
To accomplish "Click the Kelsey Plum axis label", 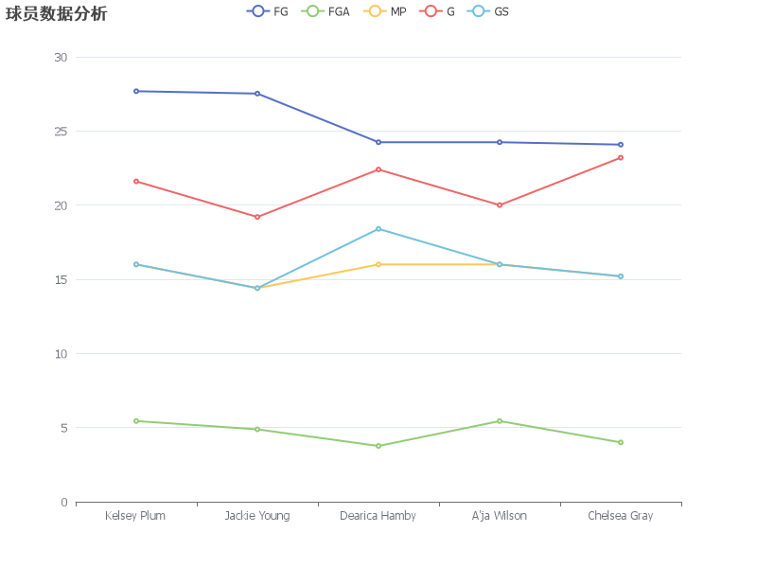I will (x=135, y=516).
